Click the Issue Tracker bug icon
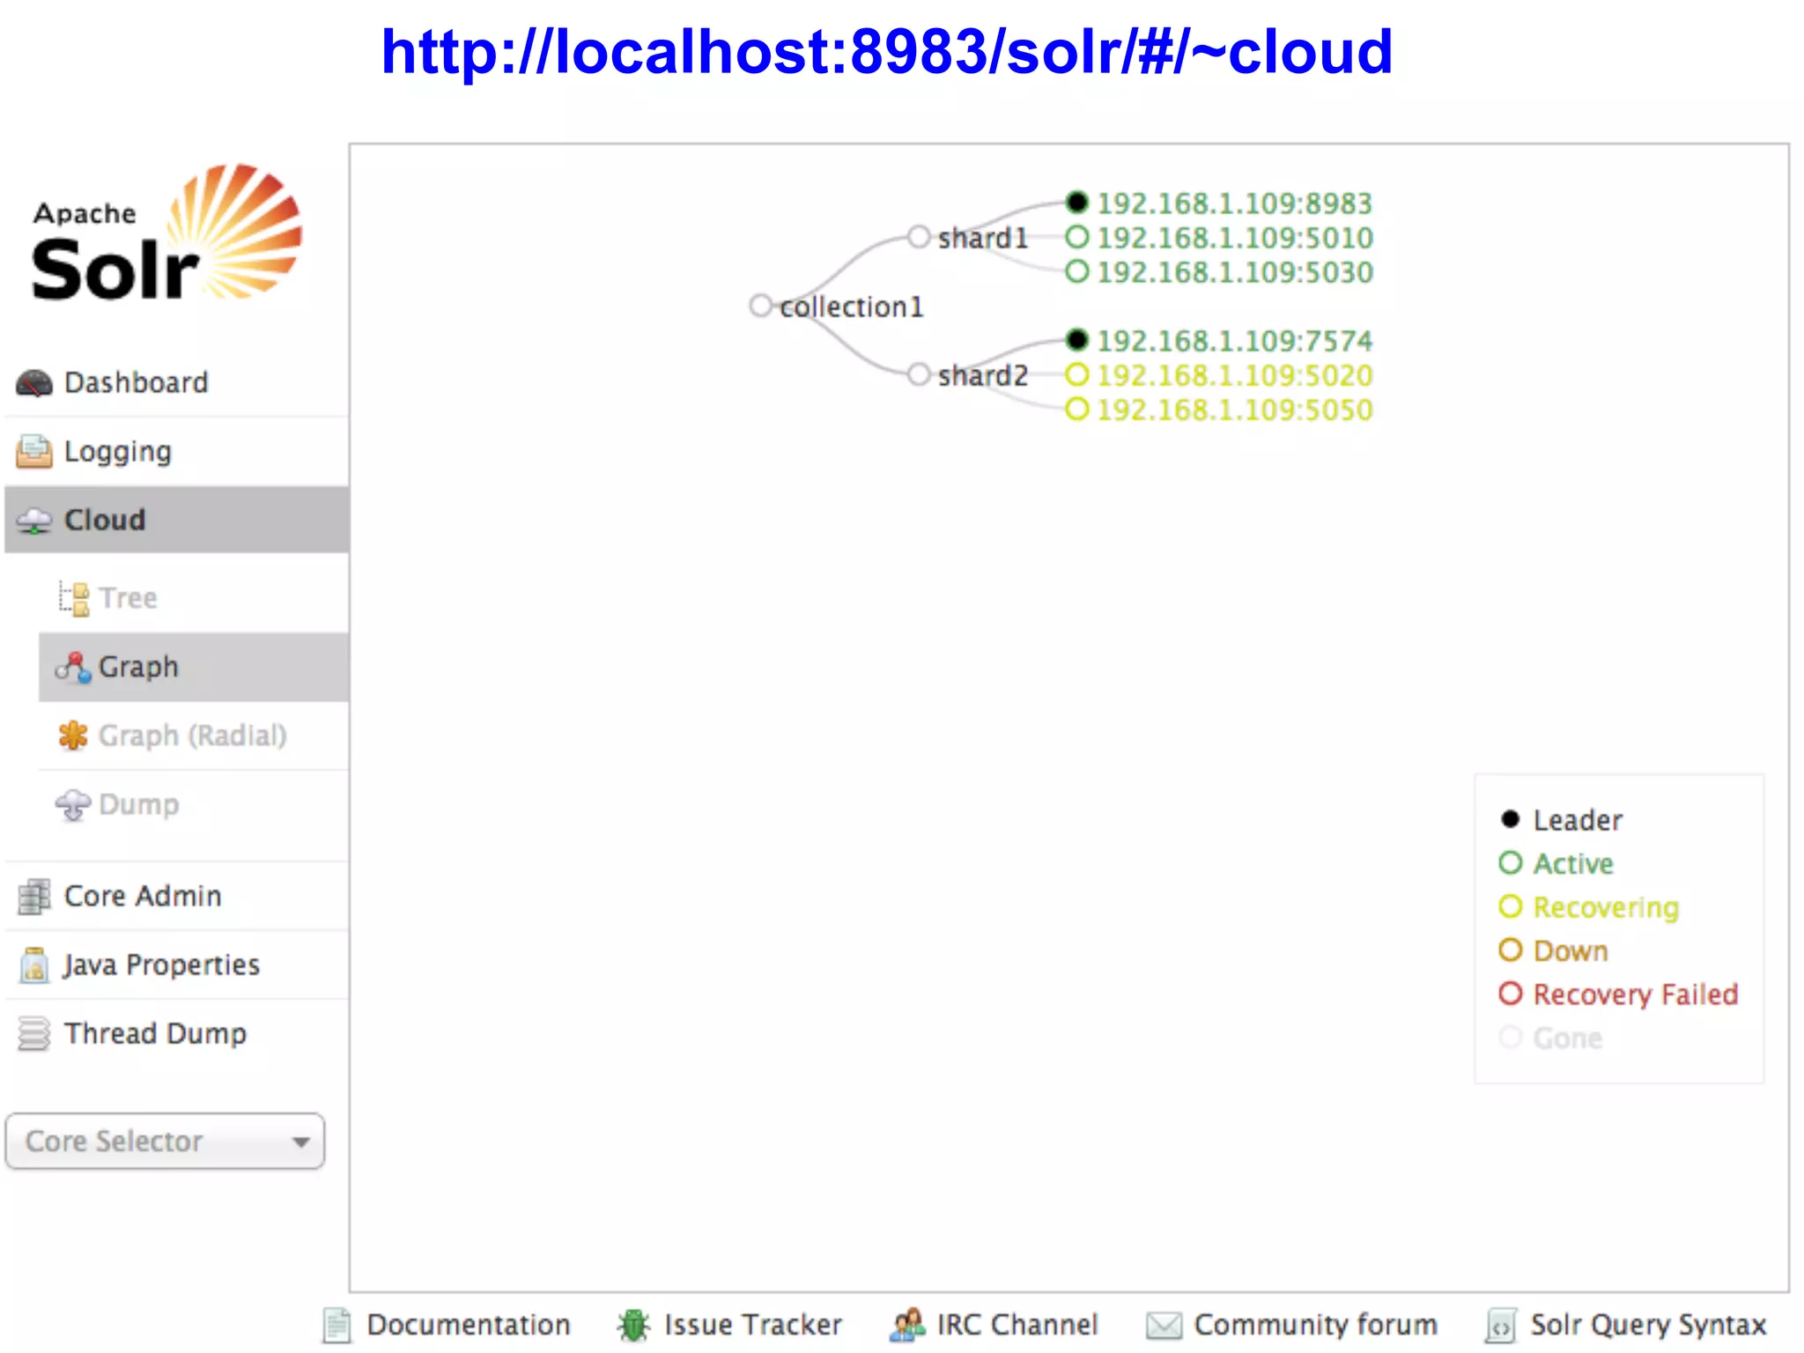The width and height of the screenshot is (1804, 1353). point(633,1325)
